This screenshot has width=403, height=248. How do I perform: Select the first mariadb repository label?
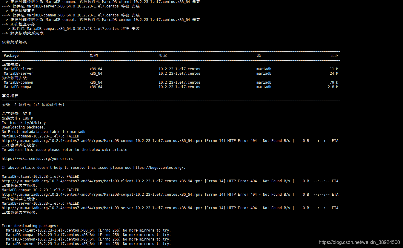pos(264,69)
